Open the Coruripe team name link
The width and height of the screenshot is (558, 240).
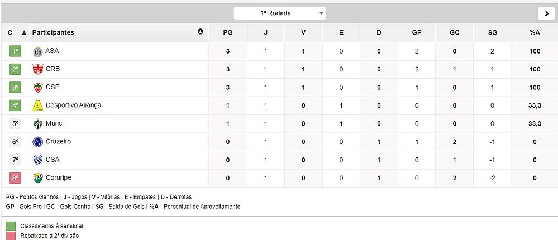click(x=59, y=178)
